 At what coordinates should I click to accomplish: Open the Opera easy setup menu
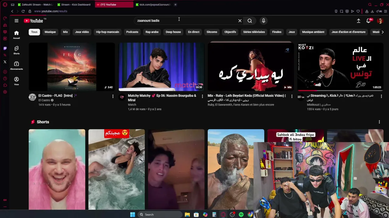point(386,12)
